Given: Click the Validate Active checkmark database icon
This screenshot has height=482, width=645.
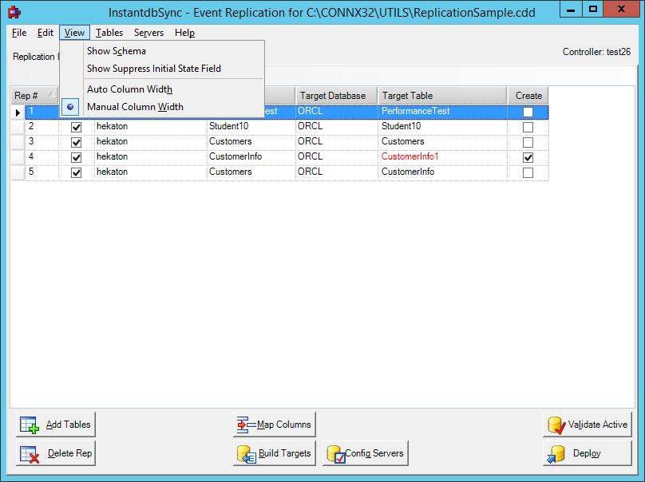Looking at the screenshot, I should tap(556, 424).
